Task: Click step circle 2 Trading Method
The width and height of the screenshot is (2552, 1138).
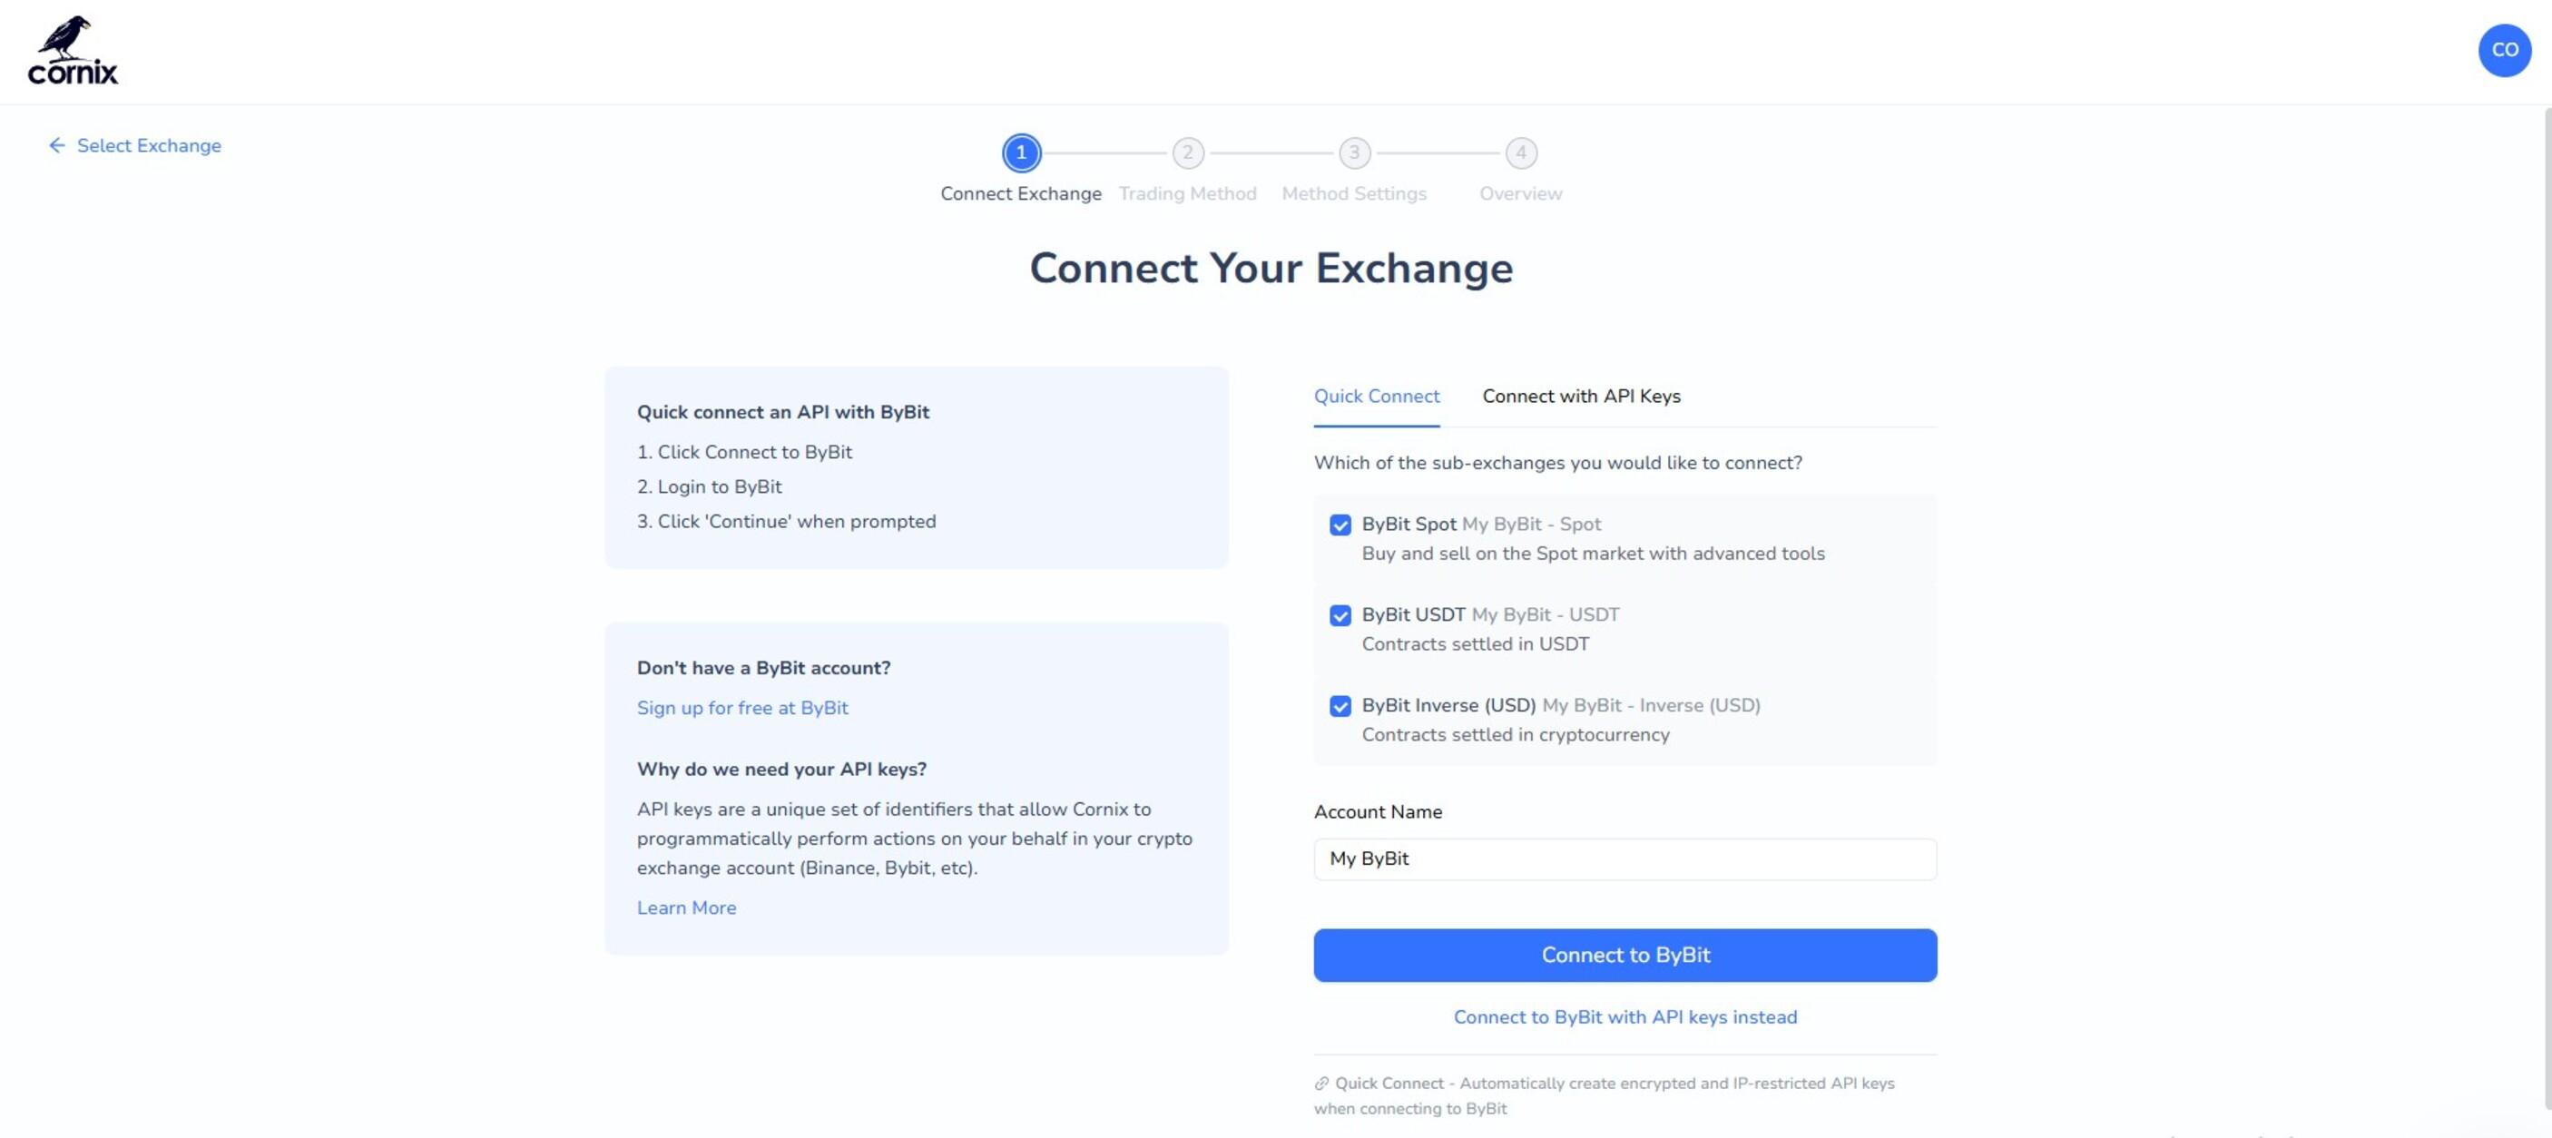Action: (x=1187, y=153)
